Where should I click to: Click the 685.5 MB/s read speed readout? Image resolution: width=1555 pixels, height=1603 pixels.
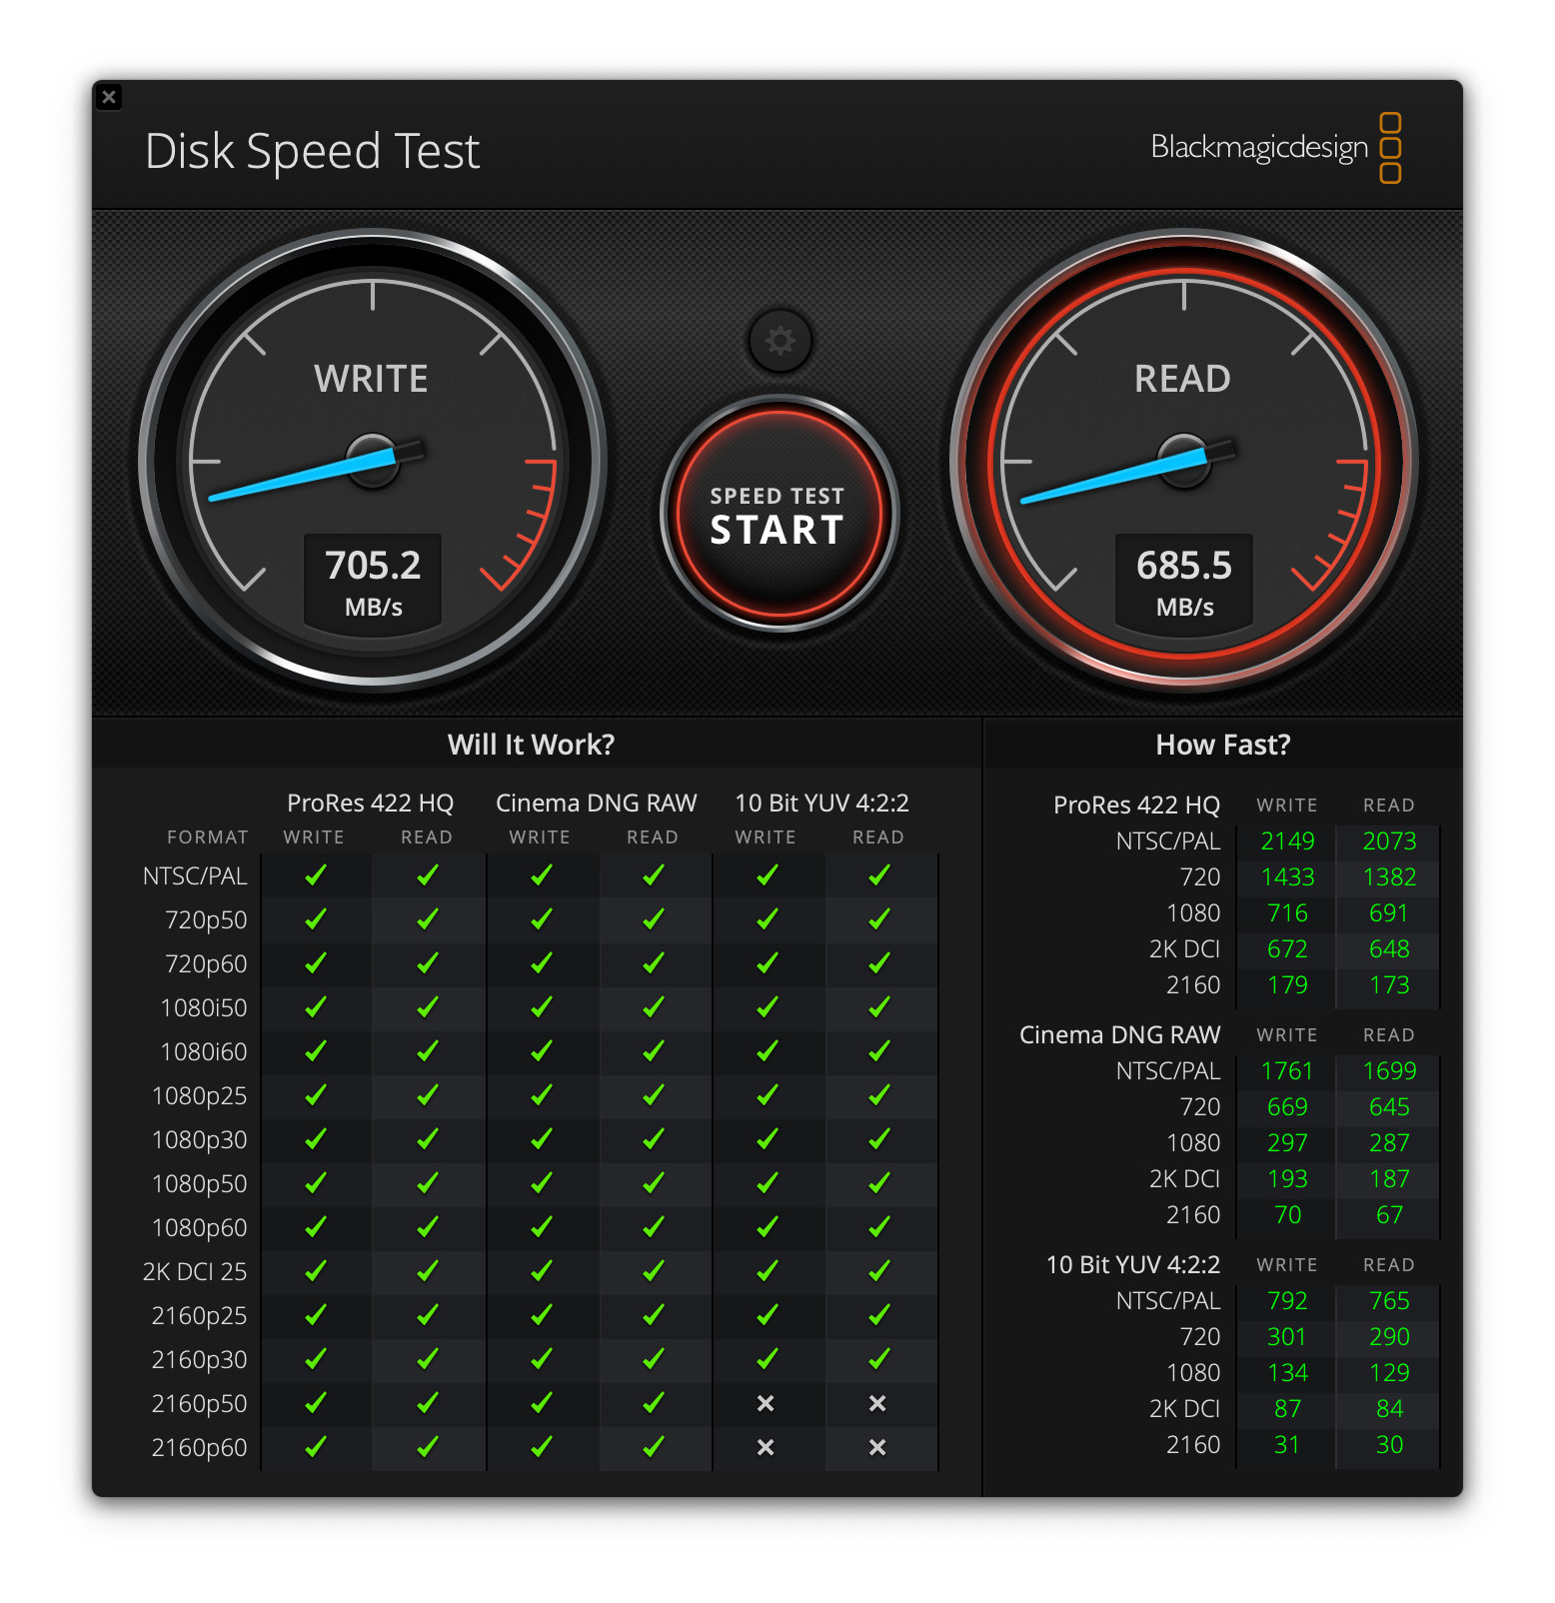1184,583
